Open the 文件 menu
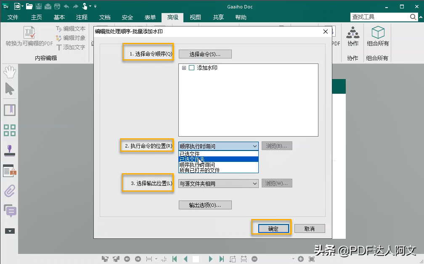 13,17
